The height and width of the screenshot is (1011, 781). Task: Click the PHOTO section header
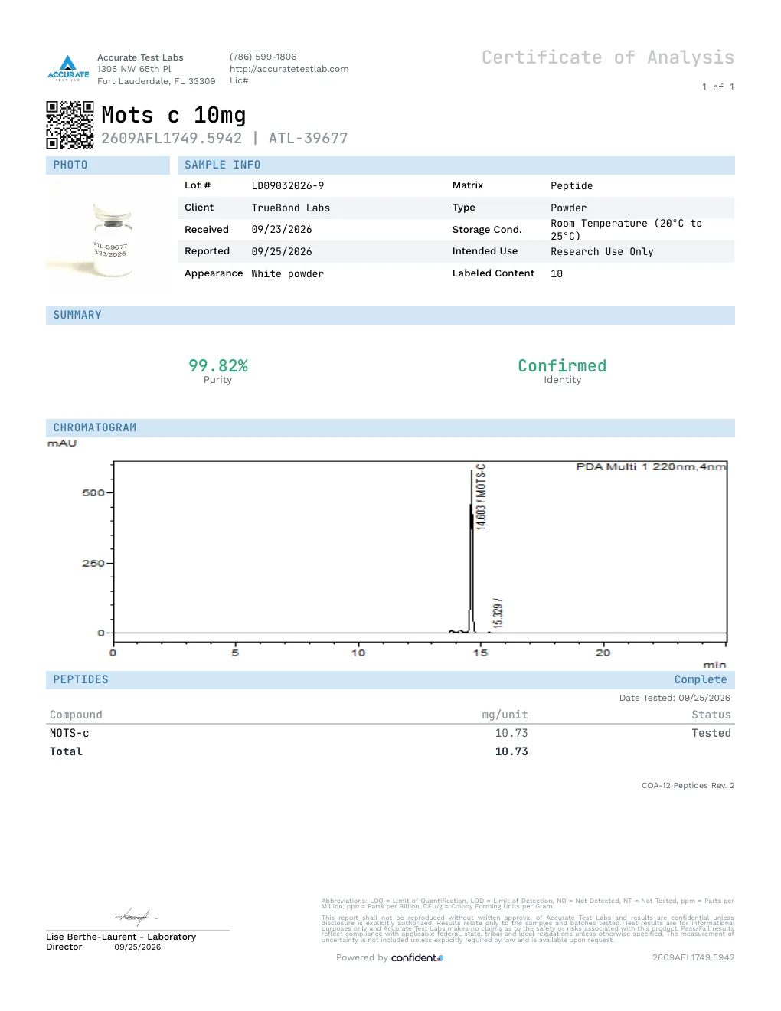point(107,165)
